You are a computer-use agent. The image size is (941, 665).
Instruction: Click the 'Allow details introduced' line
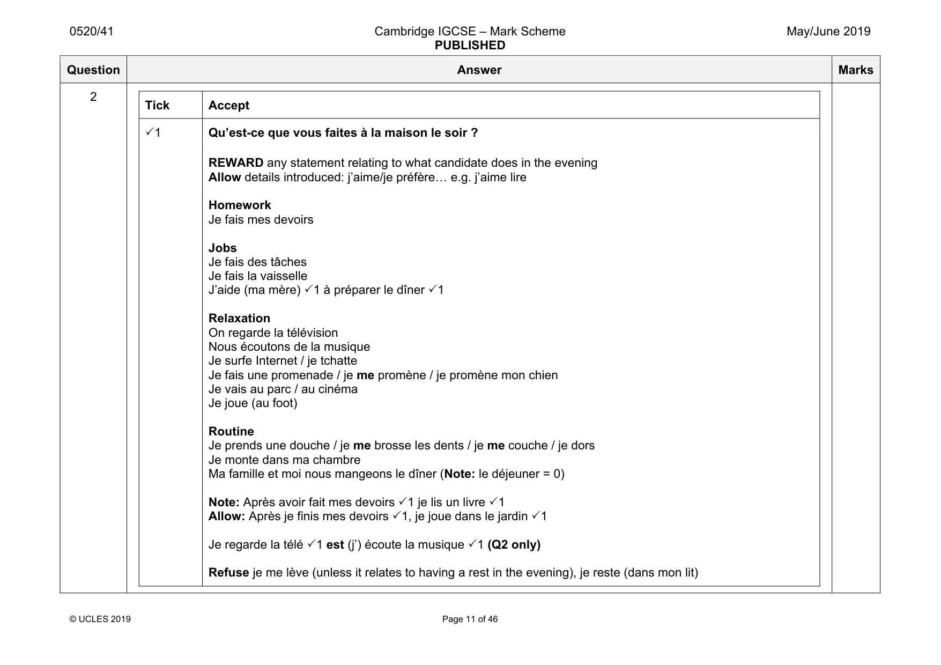click(x=367, y=178)
